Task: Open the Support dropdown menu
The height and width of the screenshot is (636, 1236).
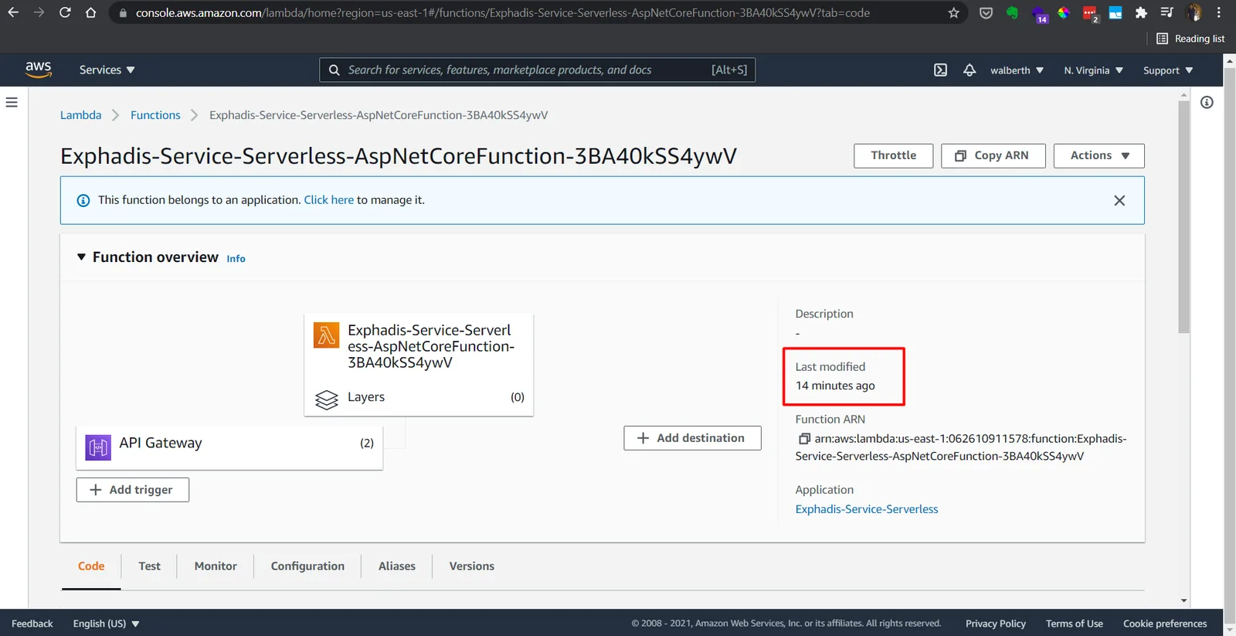Action: (x=1168, y=70)
